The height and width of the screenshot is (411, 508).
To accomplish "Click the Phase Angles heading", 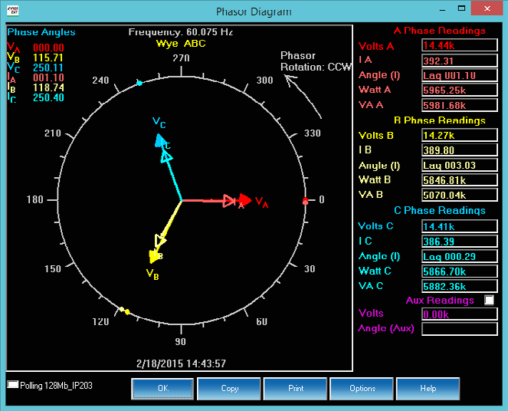I will coord(41,32).
